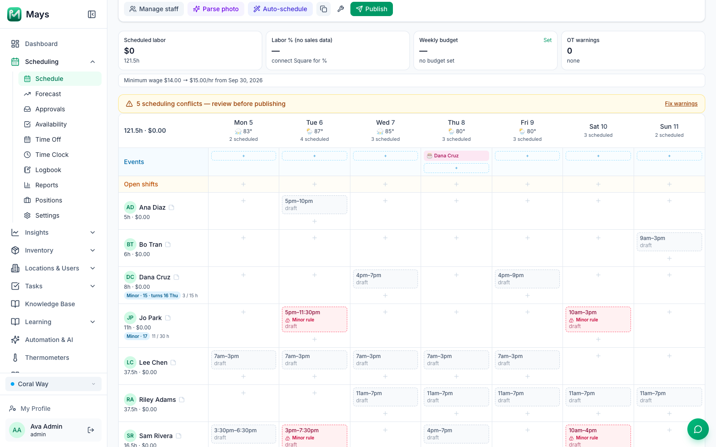This screenshot has height=447, width=716.
Task: Collapse the sidebar panel icon
Action: point(92,14)
